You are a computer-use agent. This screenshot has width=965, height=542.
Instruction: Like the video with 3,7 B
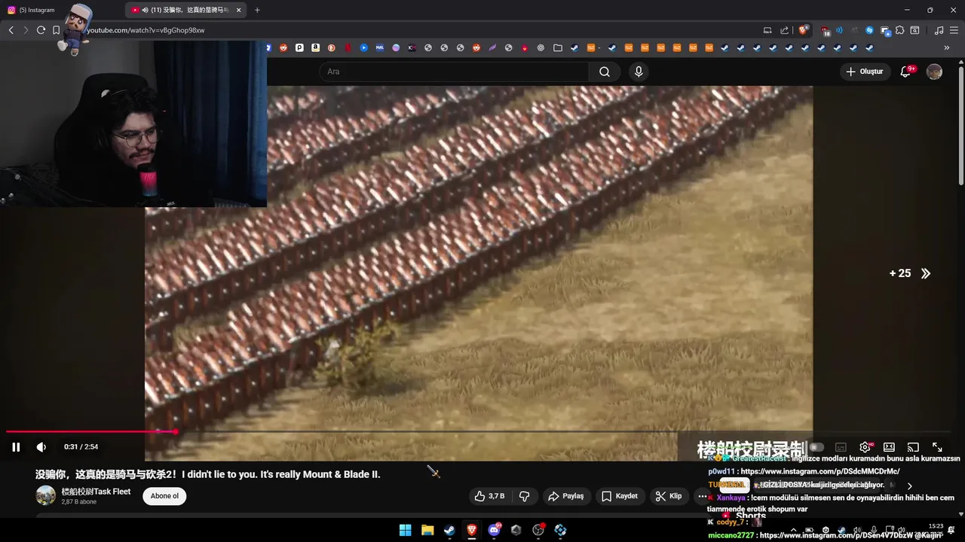tap(489, 496)
